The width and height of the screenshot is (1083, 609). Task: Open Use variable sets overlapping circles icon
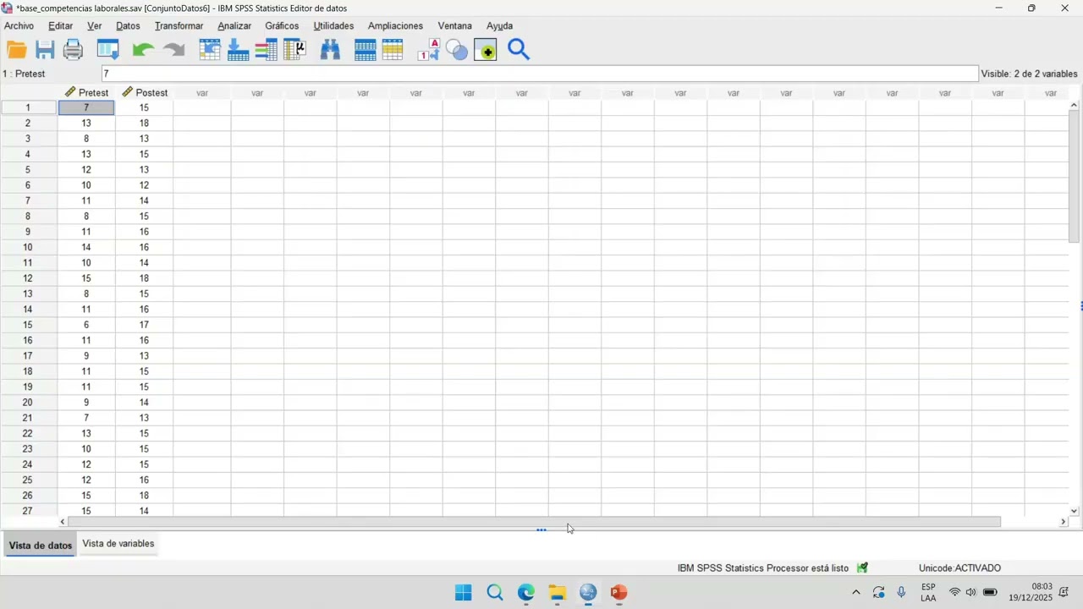pyautogui.click(x=457, y=50)
